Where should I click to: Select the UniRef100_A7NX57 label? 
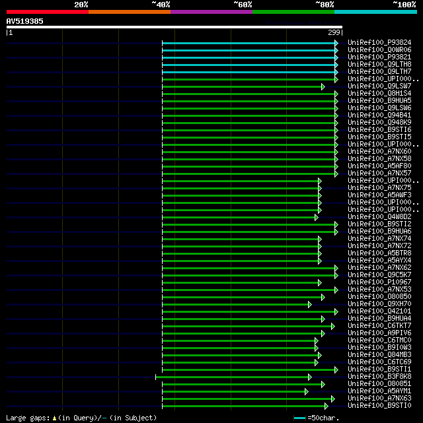pyautogui.click(x=379, y=174)
